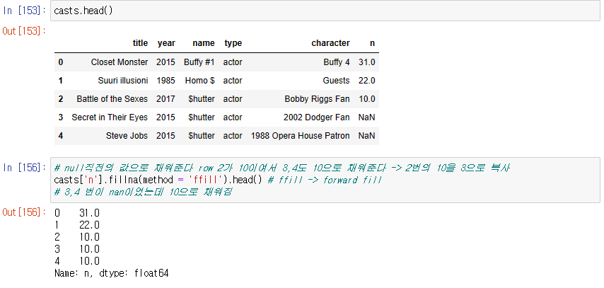604x288 pixels.
Task: Click the 'Closet Monster' title cell
Action: click(x=120, y=62)
